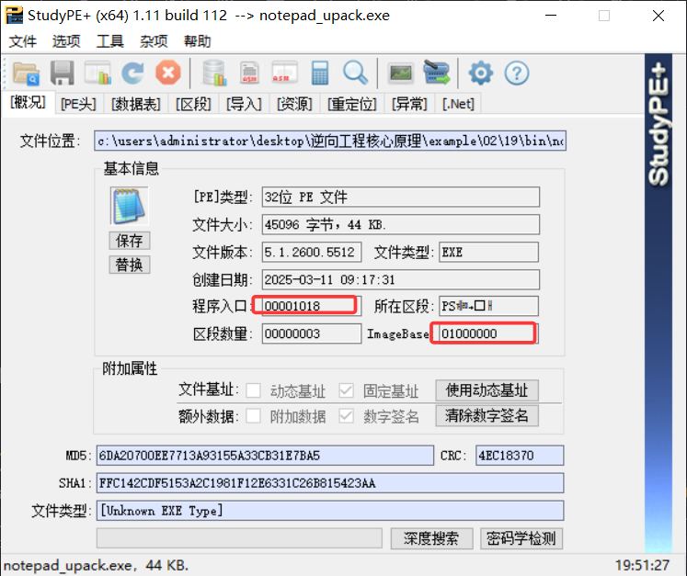This screenshot has height=576, width=687.
Task: Toggle the 固定基址 checkbox
Action: [x=346, y=390]
